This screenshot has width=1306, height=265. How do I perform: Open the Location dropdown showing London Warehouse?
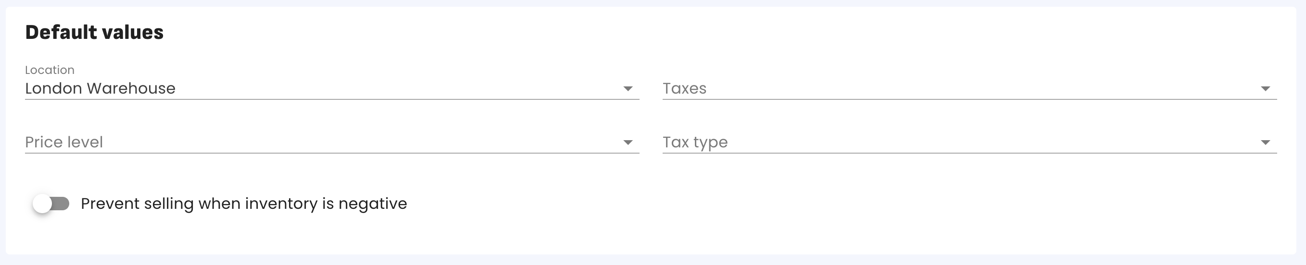(325, 88)
